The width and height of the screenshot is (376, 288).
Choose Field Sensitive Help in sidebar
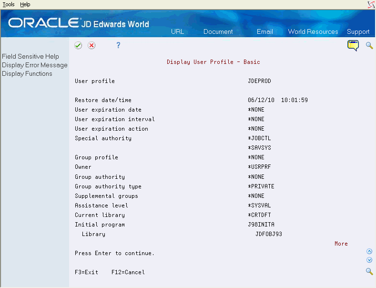30,56
